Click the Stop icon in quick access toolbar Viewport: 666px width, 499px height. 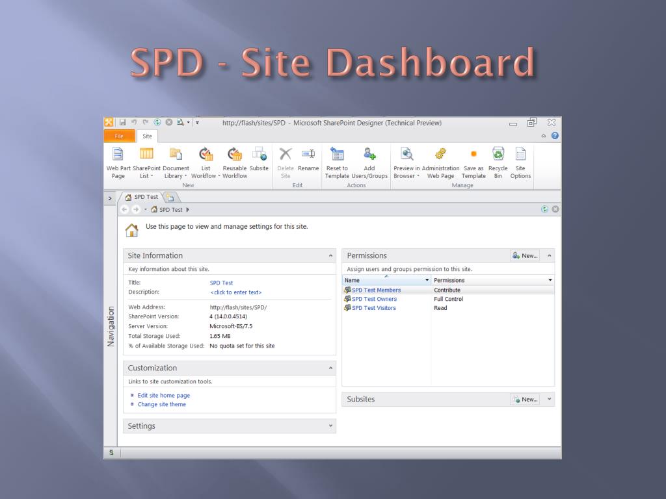pos(168,122)
